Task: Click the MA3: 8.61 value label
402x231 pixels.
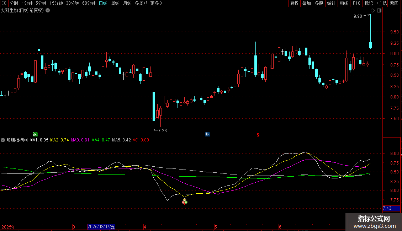Action: (80, 140)
